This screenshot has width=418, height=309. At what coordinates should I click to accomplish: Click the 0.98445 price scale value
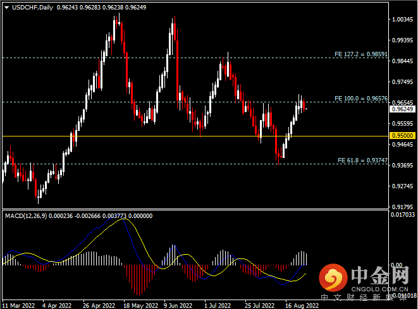403,61
